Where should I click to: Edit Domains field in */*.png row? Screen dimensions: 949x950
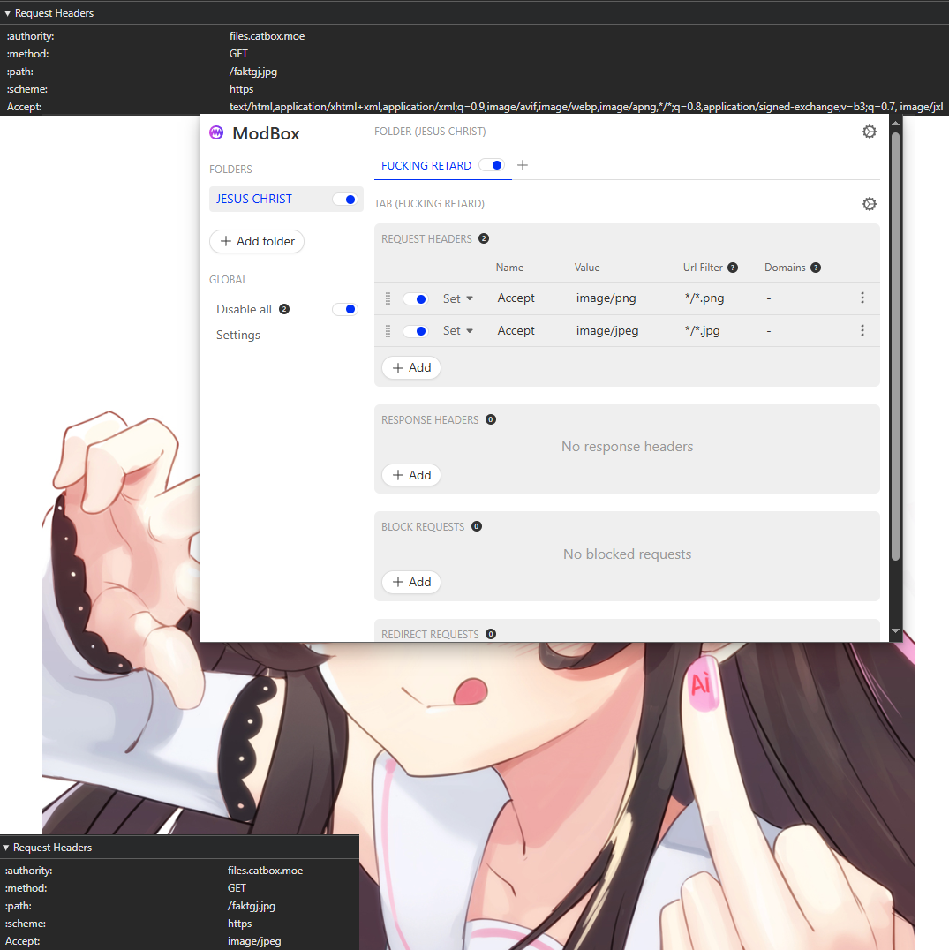coord(769,298)
